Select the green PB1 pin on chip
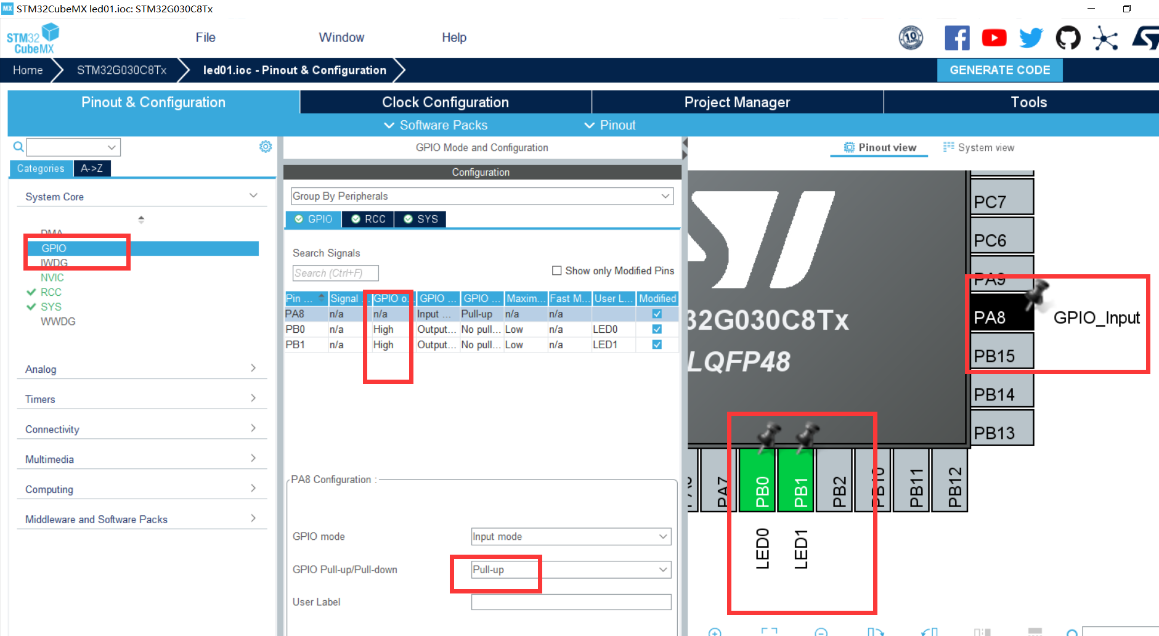The width and height of the screenshot is (1159, 636). pyautogui.click(x=795, y=481)
